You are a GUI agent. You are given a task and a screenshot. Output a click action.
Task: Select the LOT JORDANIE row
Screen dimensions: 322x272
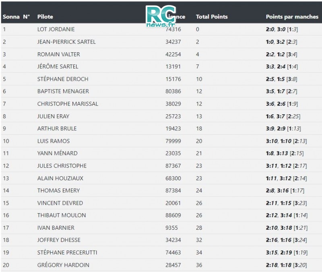click(161, 29)
